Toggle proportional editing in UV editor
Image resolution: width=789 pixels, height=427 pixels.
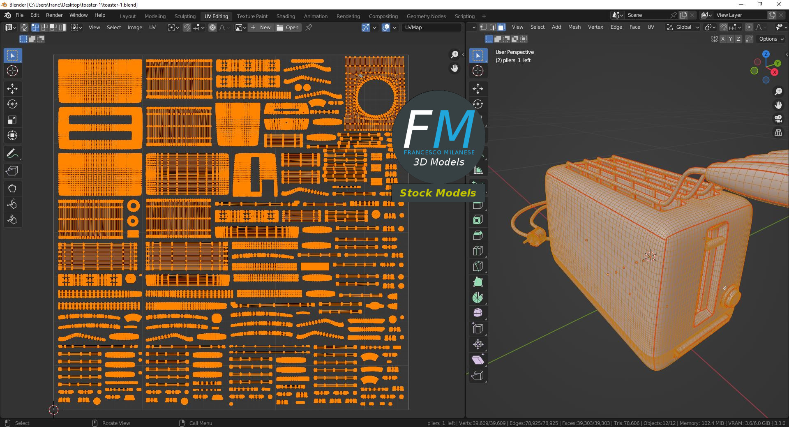212,28
